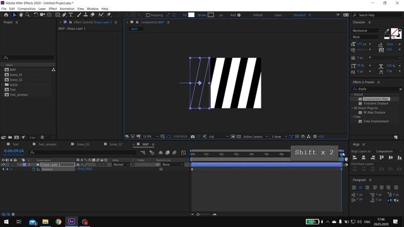Viewport: 404px width, 227px height.
Task: Click the project flowchart icon beside MAP
Action: pos(53,70)
